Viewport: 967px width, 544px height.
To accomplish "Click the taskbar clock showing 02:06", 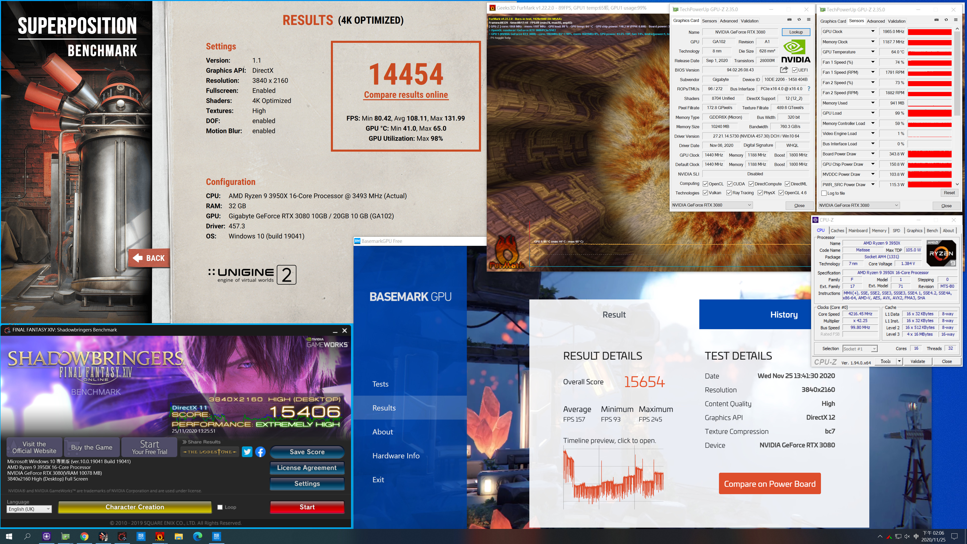I will click(933, 536).
